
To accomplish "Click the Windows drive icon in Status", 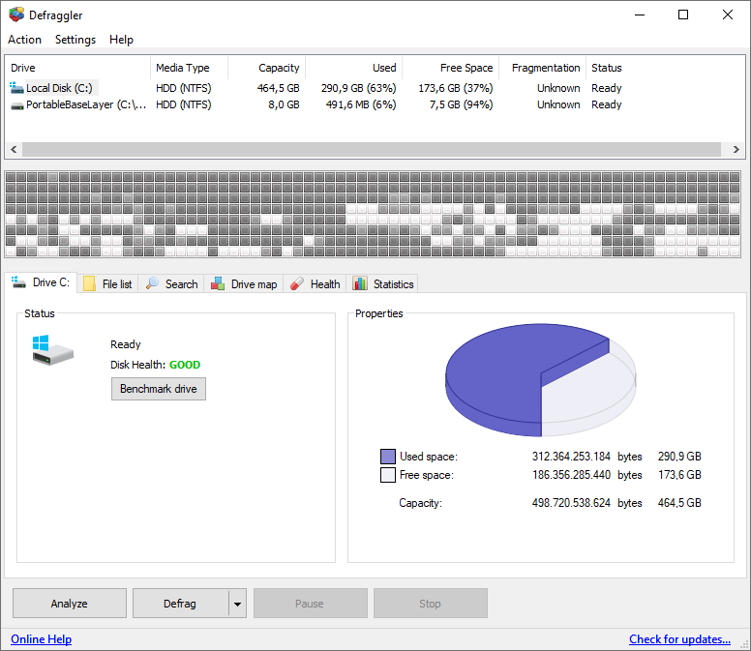I will (52, 350).
